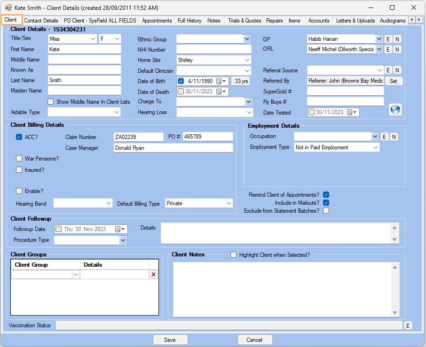Click the E edit button beside GP
This screenshot has width=426, height=347.
(388, 39)
